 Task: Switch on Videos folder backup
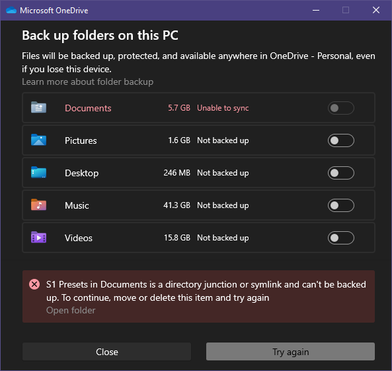340,238
